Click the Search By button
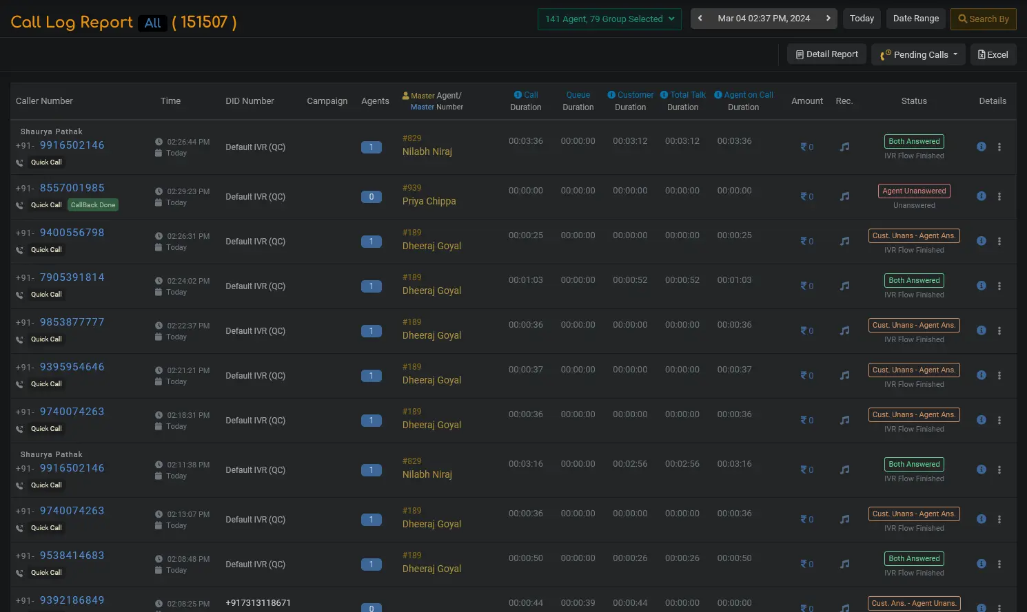Screen dimensions: 1027x612 984,19
